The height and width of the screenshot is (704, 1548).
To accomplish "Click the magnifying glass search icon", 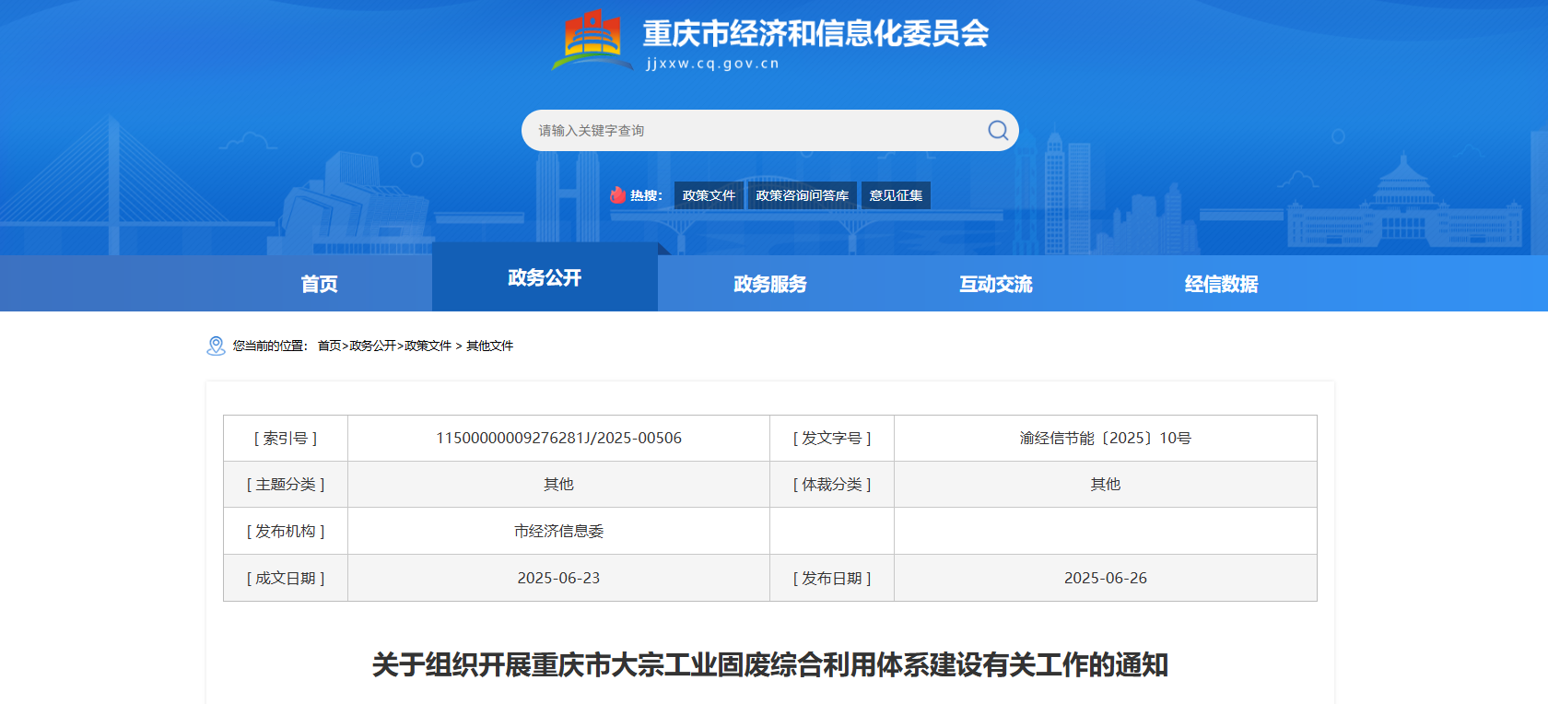I will (x=997, y=131).
